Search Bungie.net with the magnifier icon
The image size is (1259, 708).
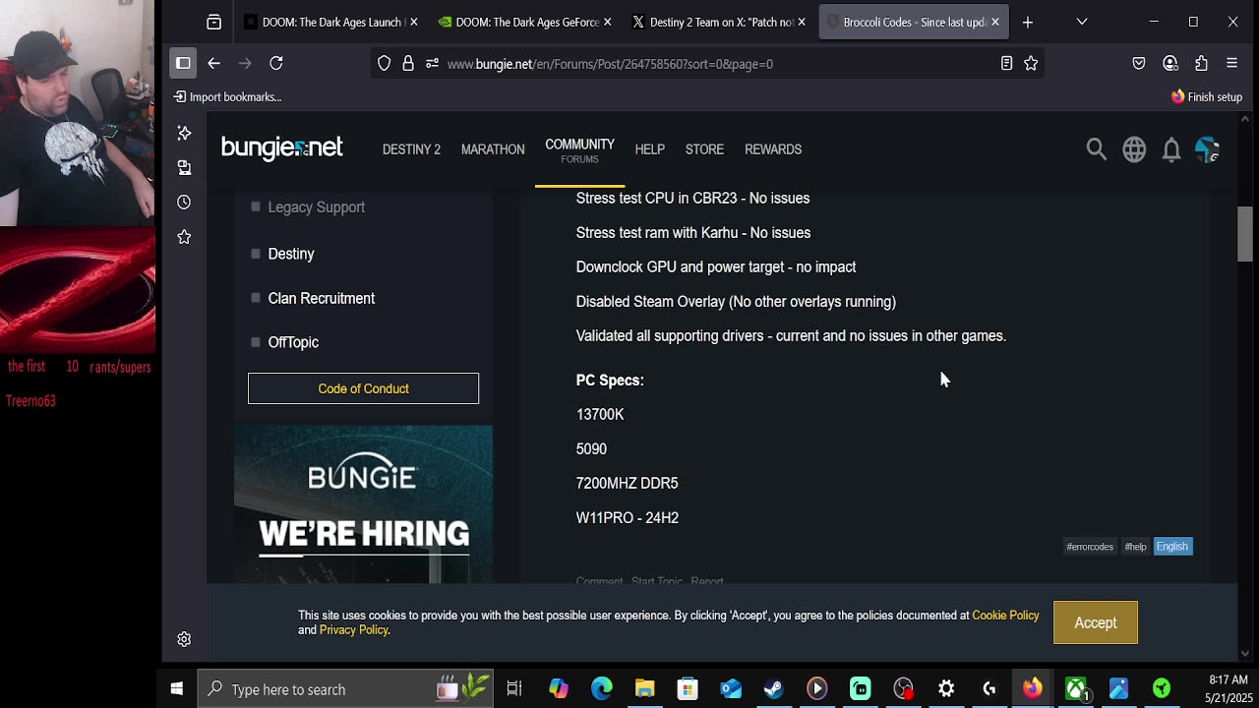pos(1096,149)
